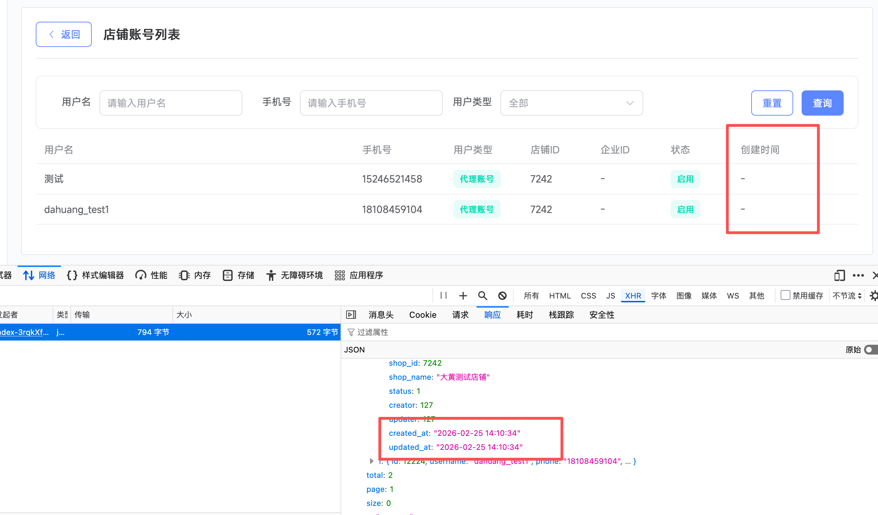This screenshot has width=878, height=515.
Task: Switch to the 消息头 headers tab
Action: pyautogui.click(x=381, y=315)
